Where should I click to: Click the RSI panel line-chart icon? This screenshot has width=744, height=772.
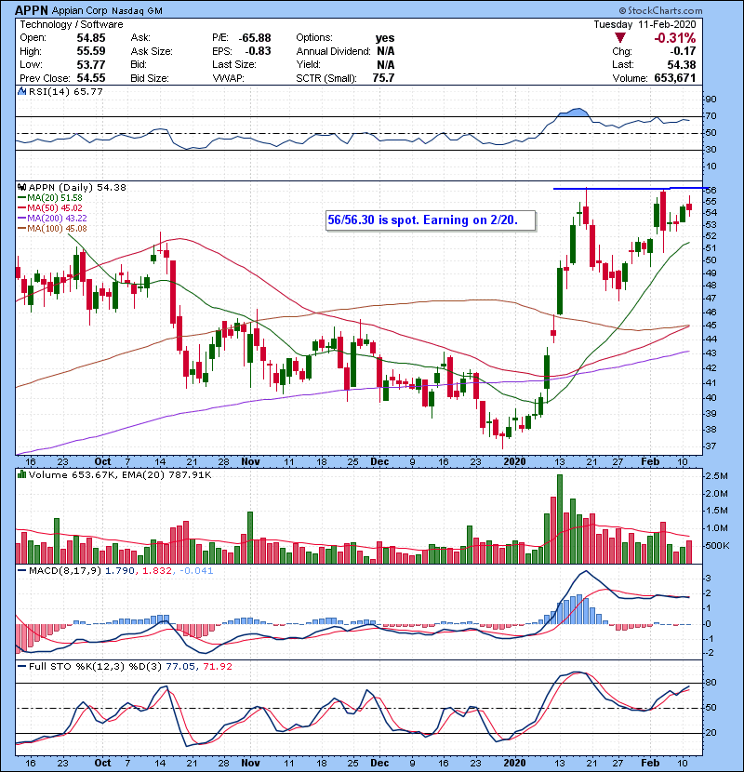(x=21, y=91)
